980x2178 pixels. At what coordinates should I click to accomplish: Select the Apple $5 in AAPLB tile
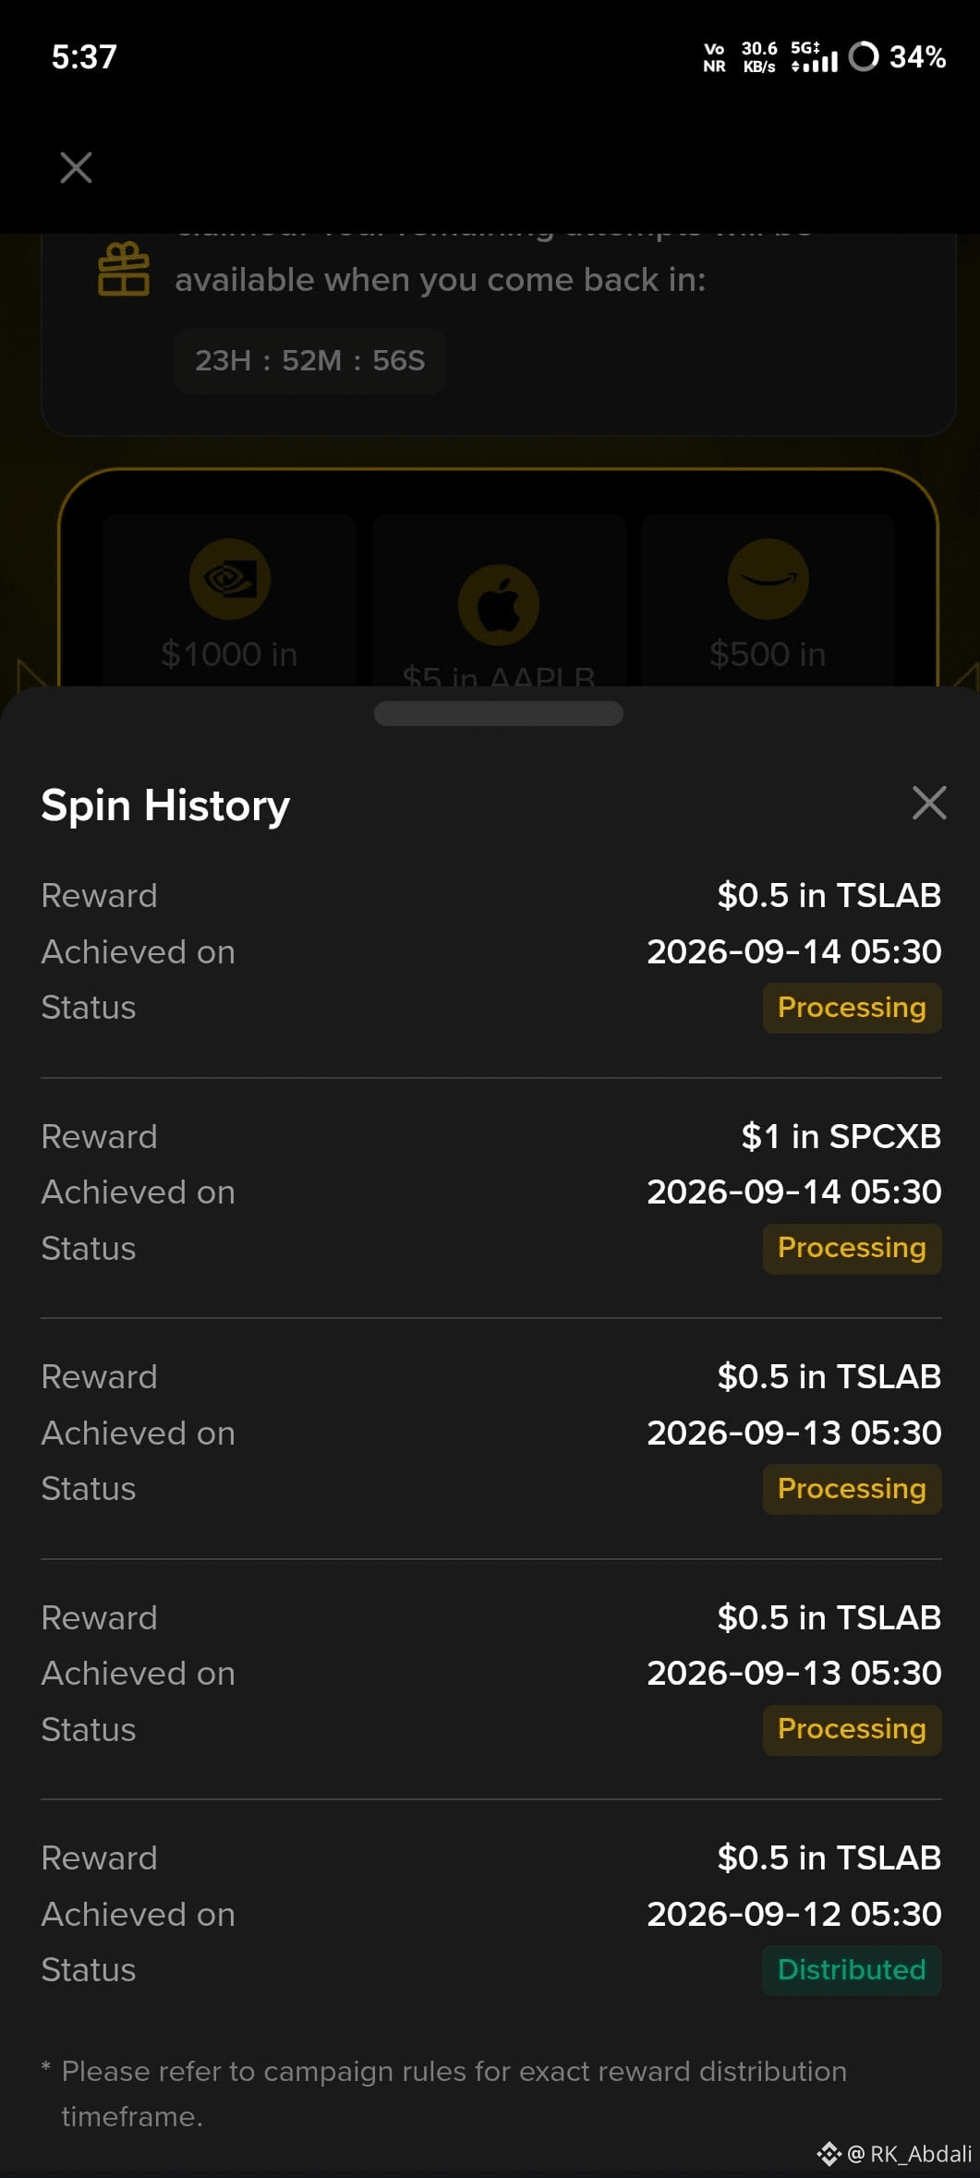click(499, 600)
